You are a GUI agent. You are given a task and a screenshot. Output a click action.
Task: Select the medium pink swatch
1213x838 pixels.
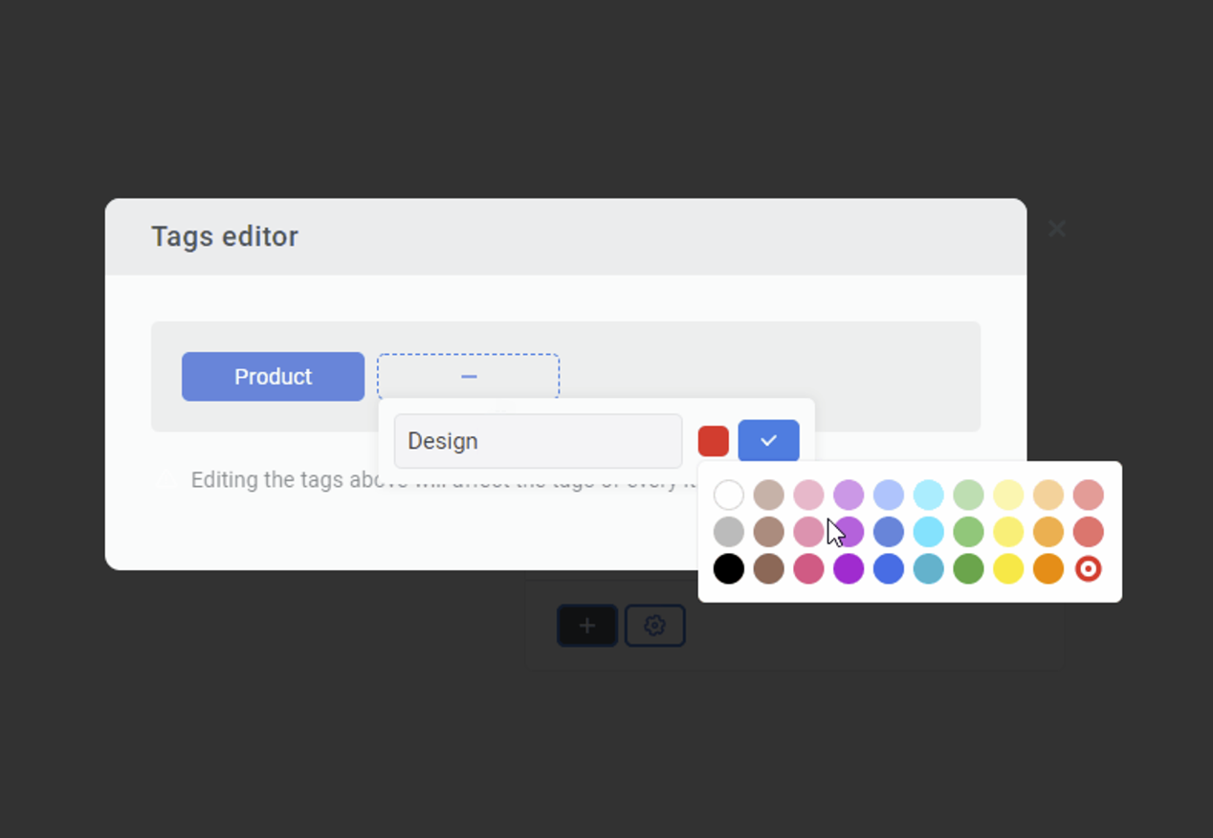[x=808, y=532]
